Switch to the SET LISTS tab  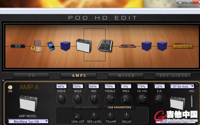coord(173,76)
